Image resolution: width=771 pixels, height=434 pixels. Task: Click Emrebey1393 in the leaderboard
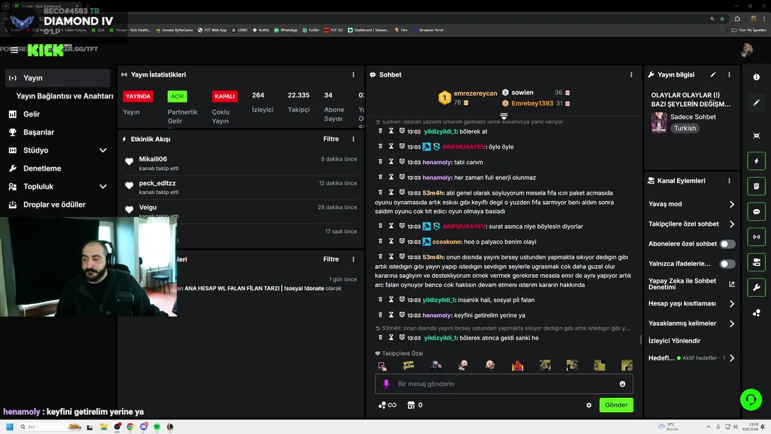coord(532,104)
